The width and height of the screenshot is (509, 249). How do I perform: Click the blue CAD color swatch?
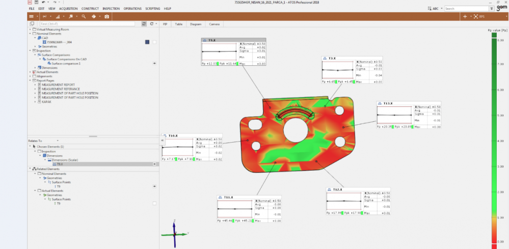coord(147,42)
